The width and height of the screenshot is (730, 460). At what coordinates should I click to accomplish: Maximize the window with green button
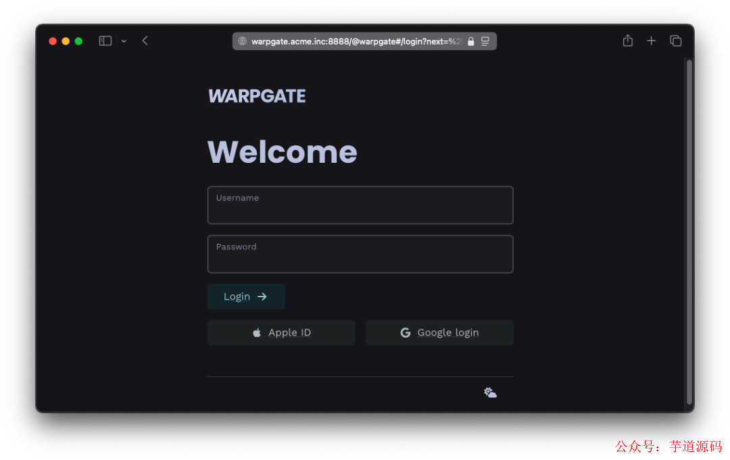[78, 41]
